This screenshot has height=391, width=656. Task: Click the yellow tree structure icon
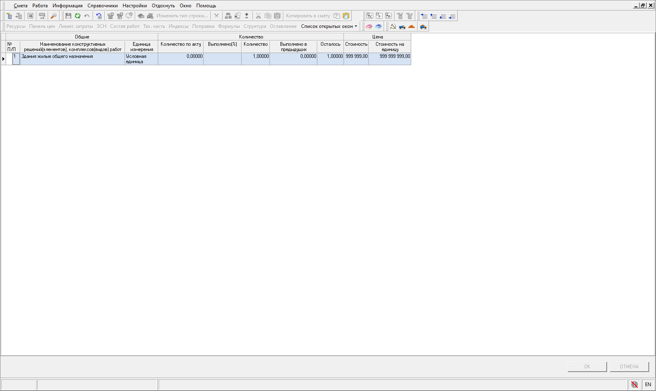pos(9,16)
